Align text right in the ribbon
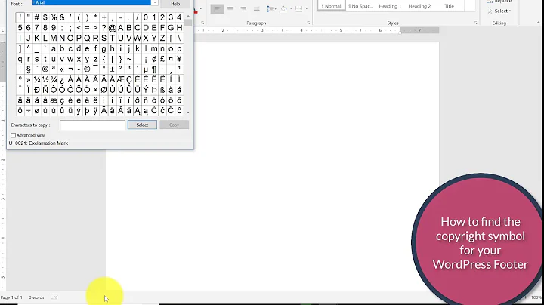 (x=243, y=9)
